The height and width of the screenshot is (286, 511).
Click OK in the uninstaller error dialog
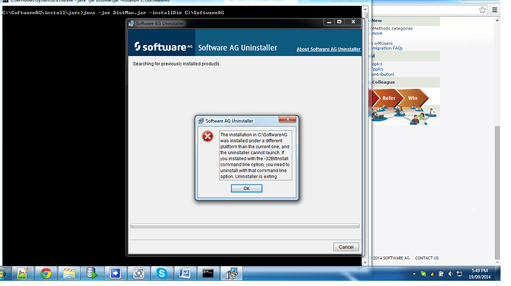(247, 188)
